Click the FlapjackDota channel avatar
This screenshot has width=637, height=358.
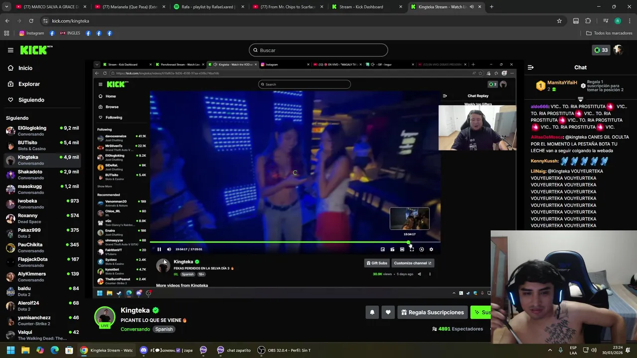tap(10, 262)
